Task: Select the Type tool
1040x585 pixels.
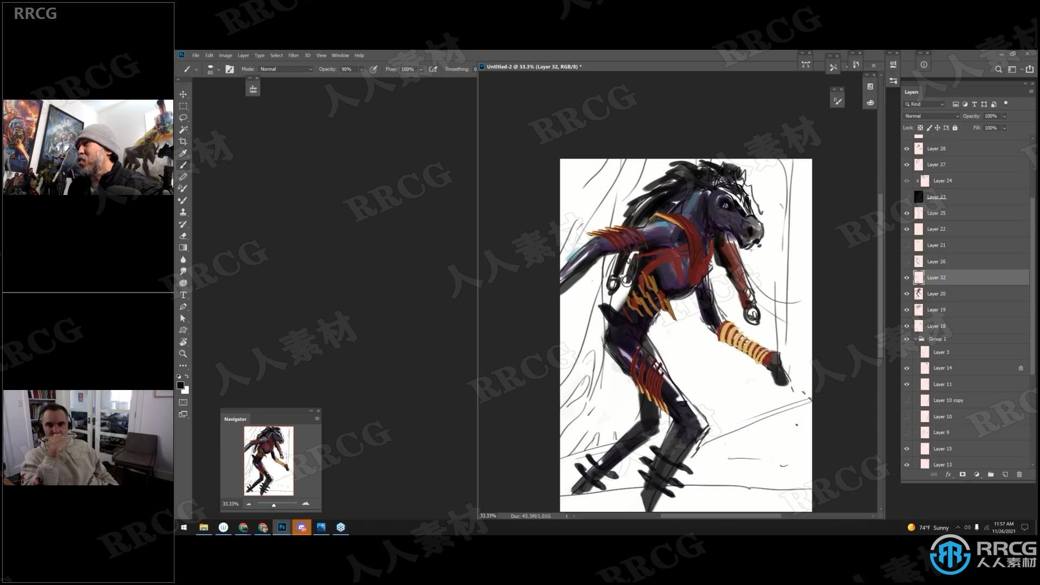Action: [184, 295]
